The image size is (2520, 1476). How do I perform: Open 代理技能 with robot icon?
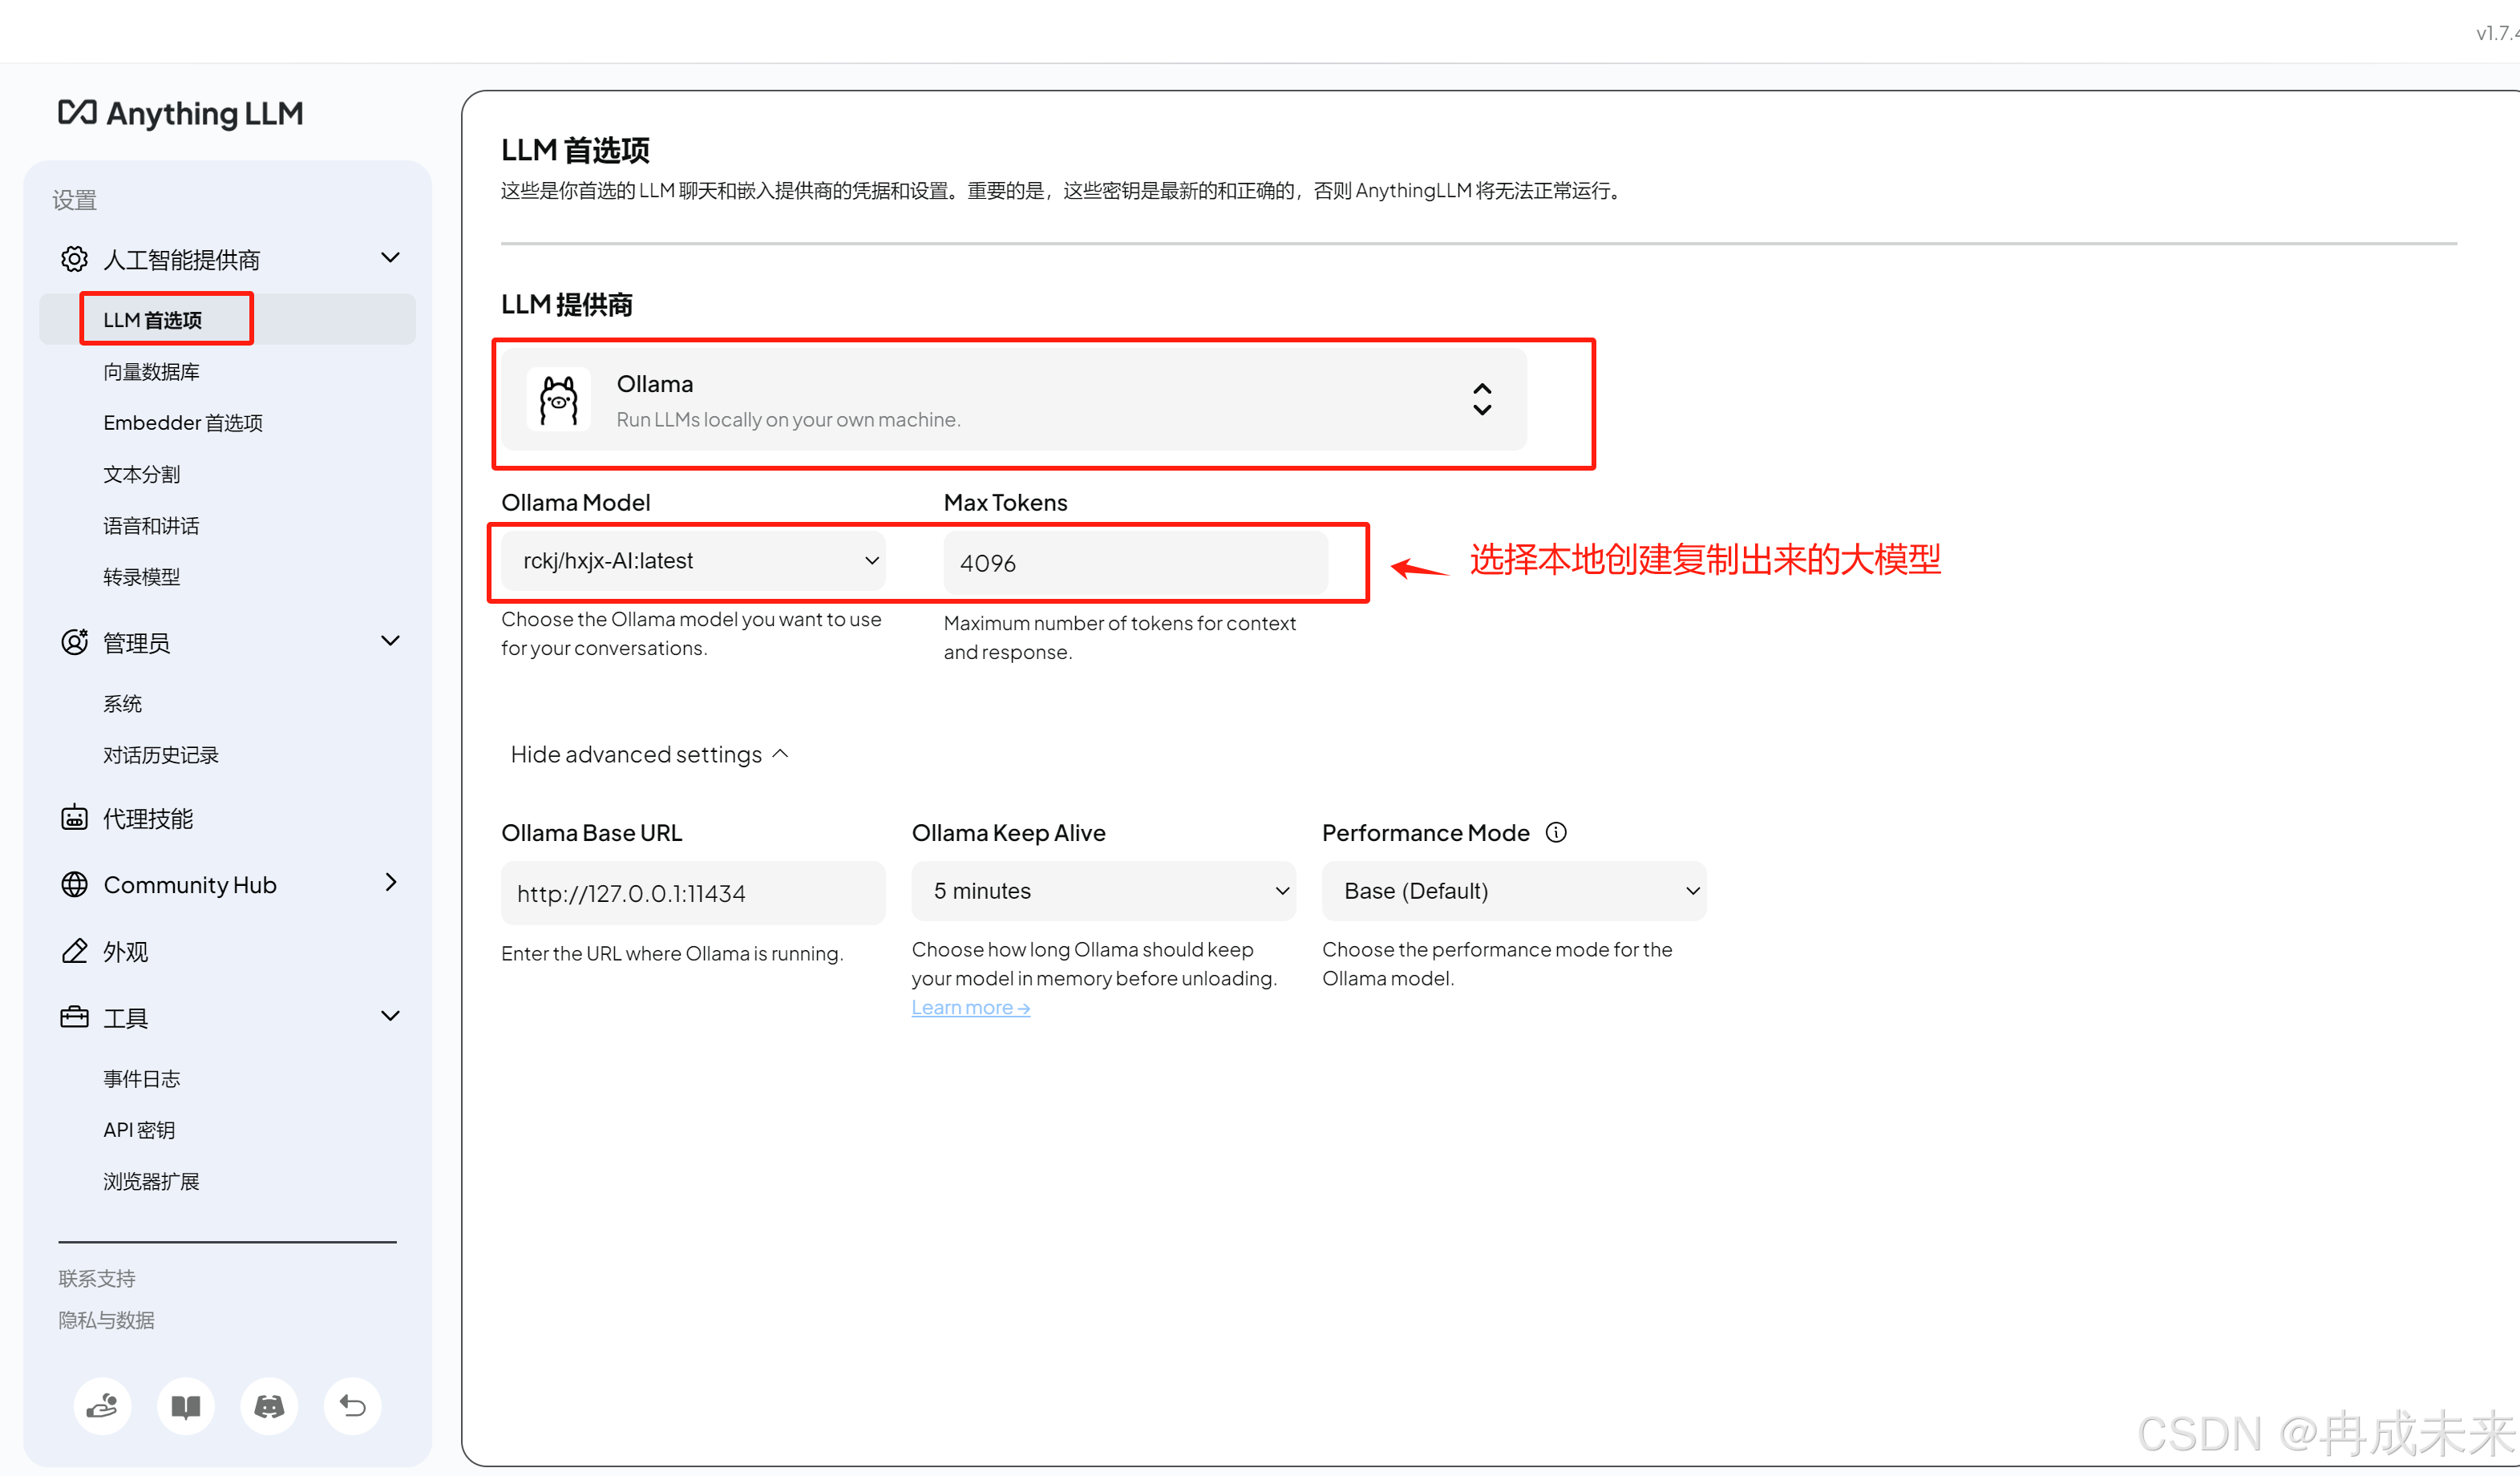tap(148, 818)
